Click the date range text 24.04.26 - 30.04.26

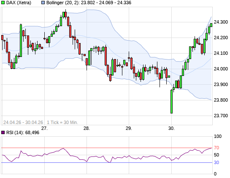point(23,122)
